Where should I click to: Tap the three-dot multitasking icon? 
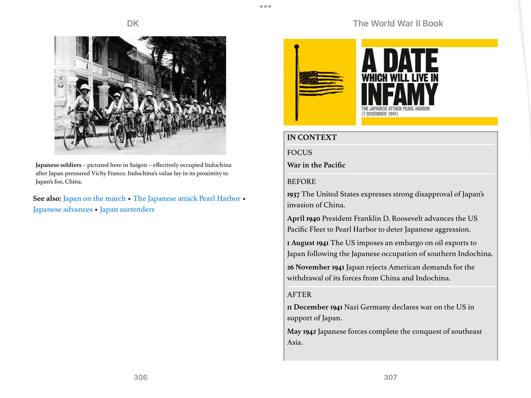click(265, 6)
